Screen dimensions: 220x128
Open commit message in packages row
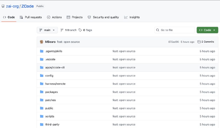pos(124,92)
